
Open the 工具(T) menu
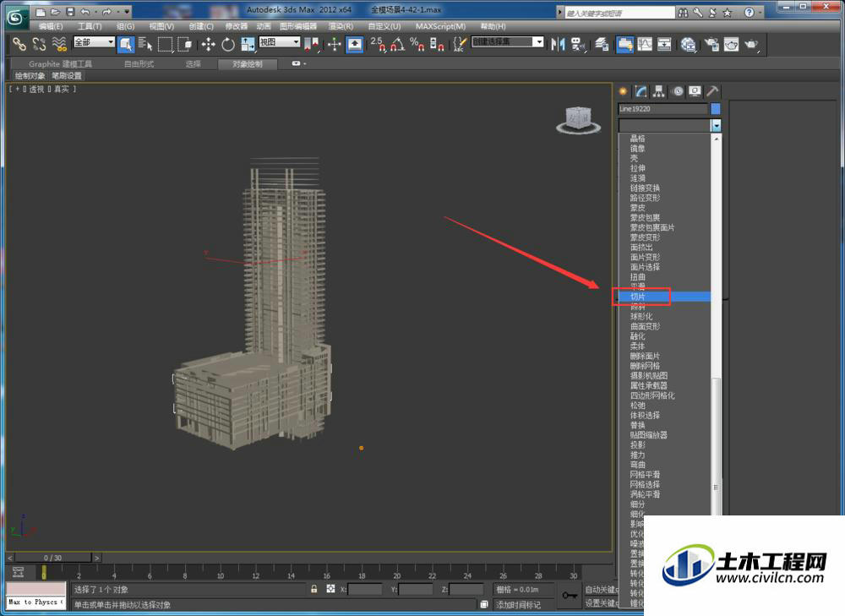click(90, 26)
